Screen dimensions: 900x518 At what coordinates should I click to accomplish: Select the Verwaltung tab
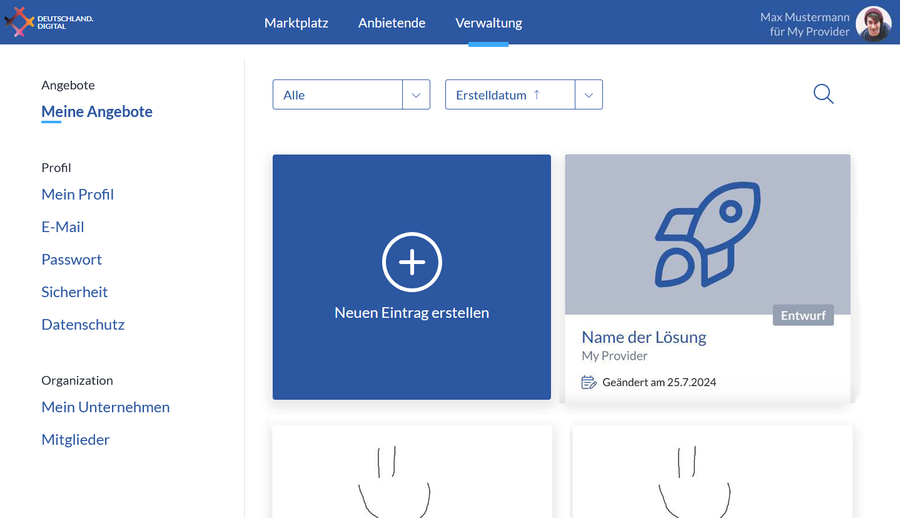click(x=488, y=23)
